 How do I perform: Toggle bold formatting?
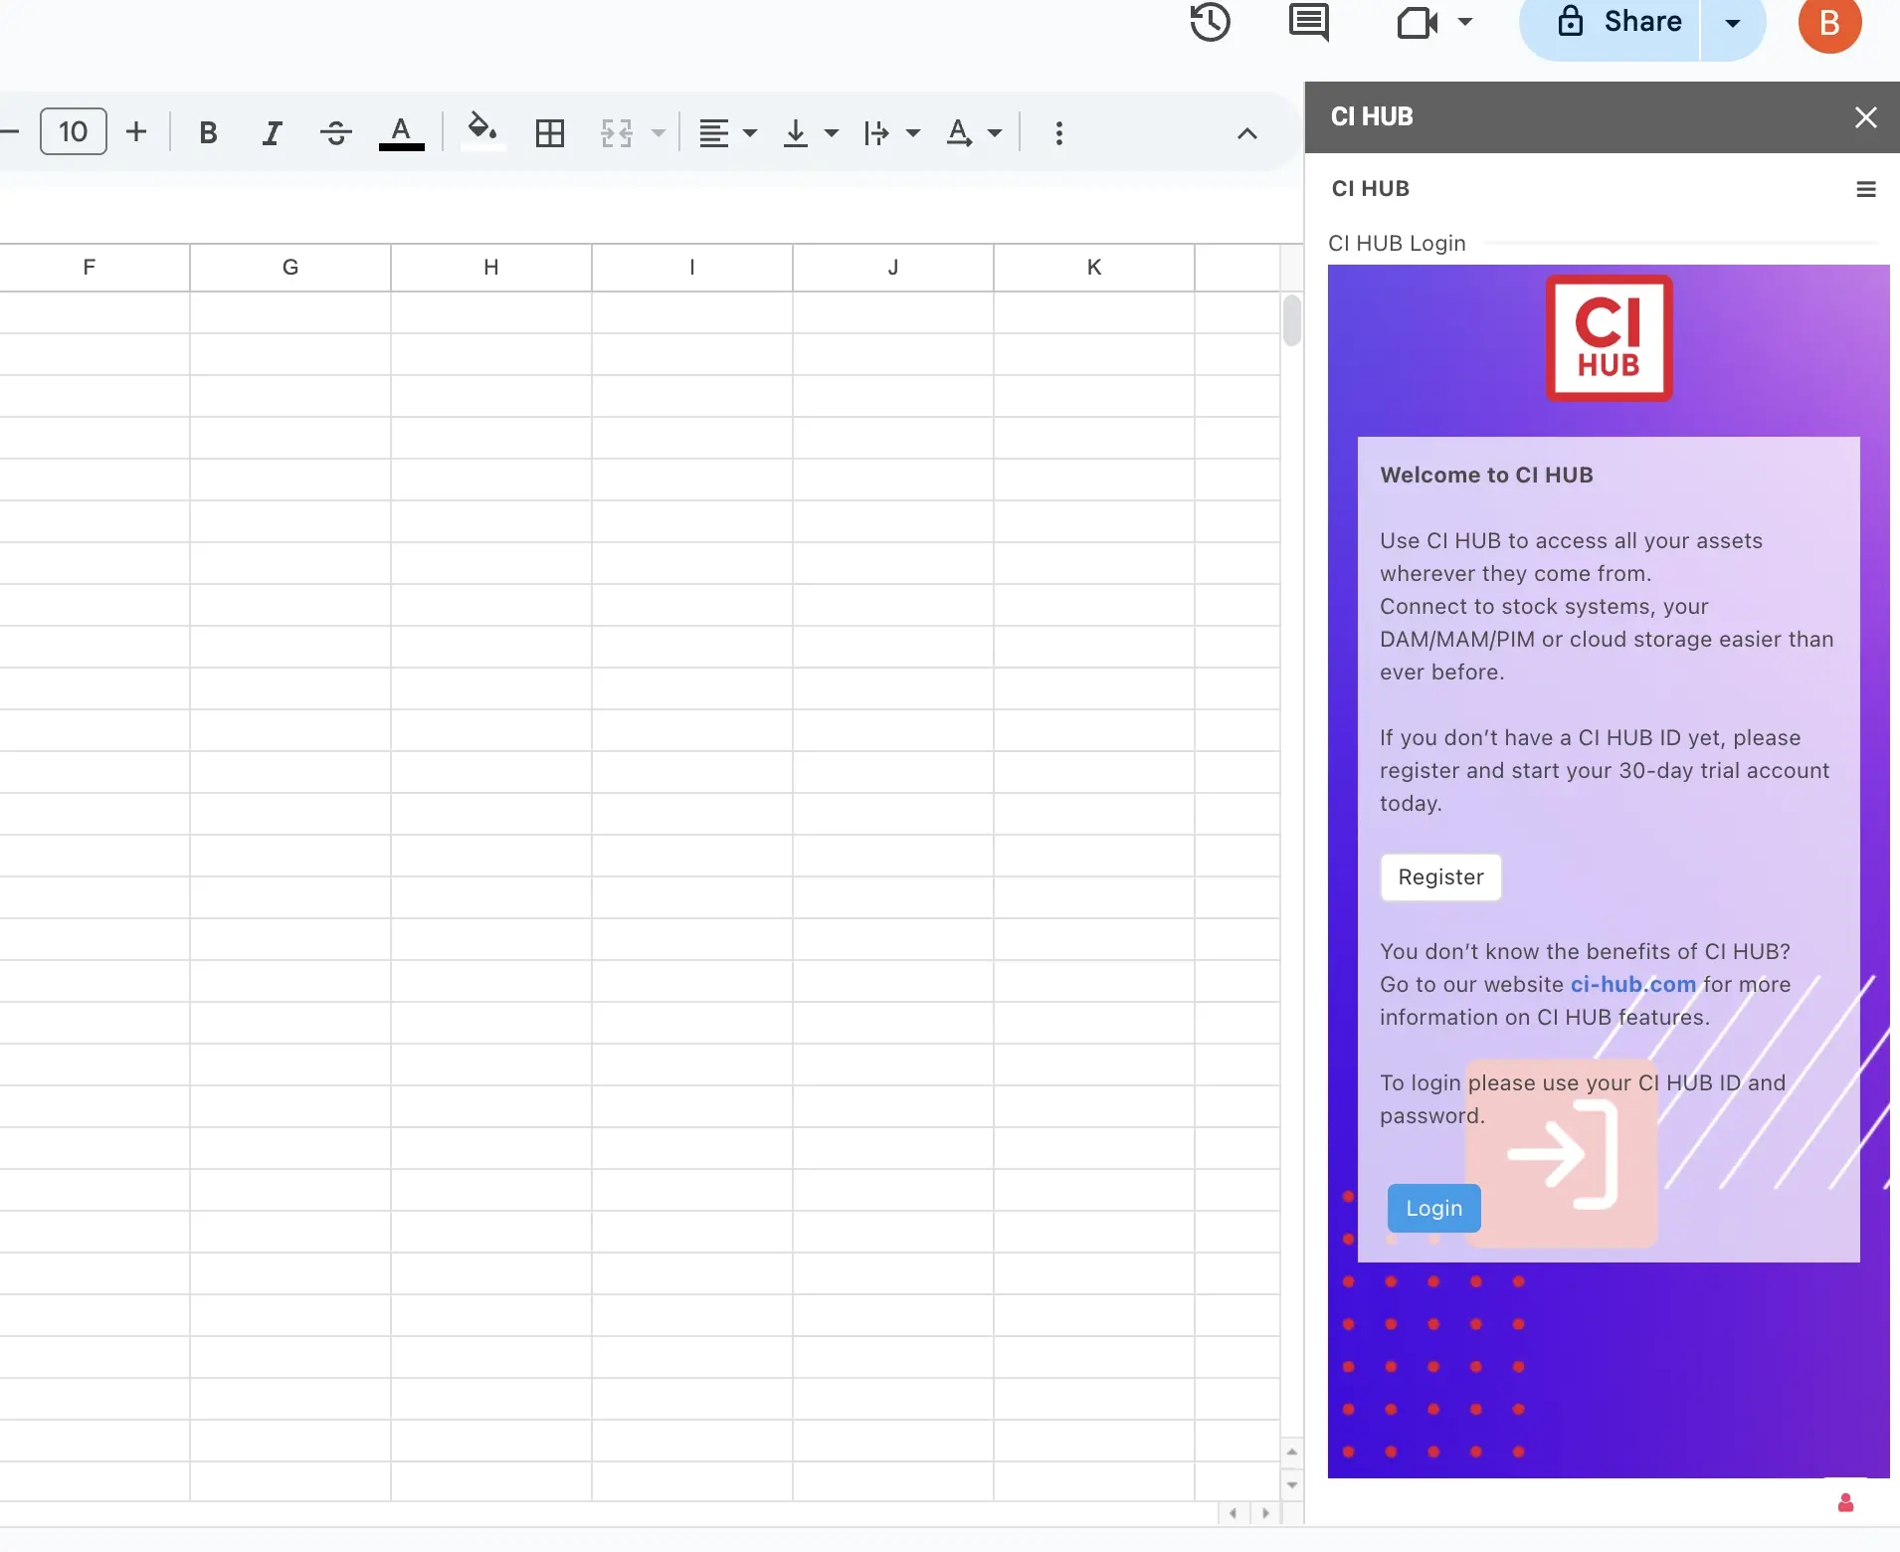coord(208,132)
